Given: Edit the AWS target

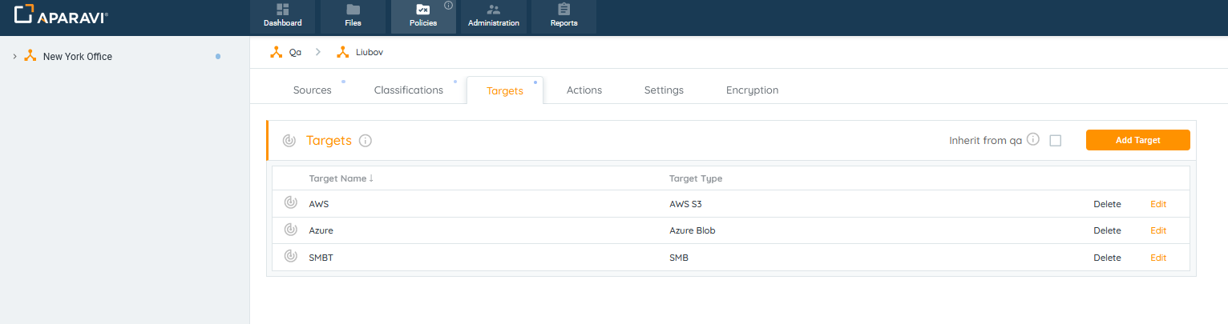Looking at the screenshot, I should [1158, 204].
